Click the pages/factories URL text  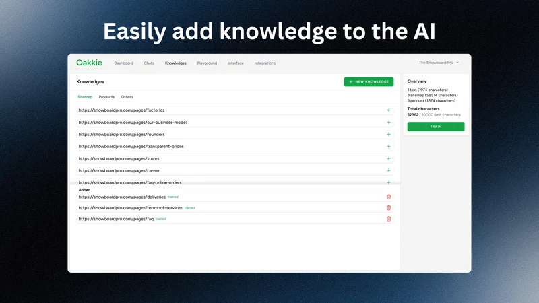121,110
